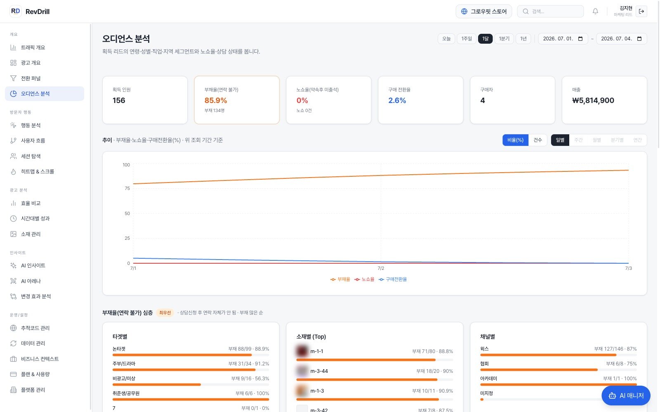660x412 pixels.
Task: Open the end date 2026. 07. 04. field
Action: point(622,39)
